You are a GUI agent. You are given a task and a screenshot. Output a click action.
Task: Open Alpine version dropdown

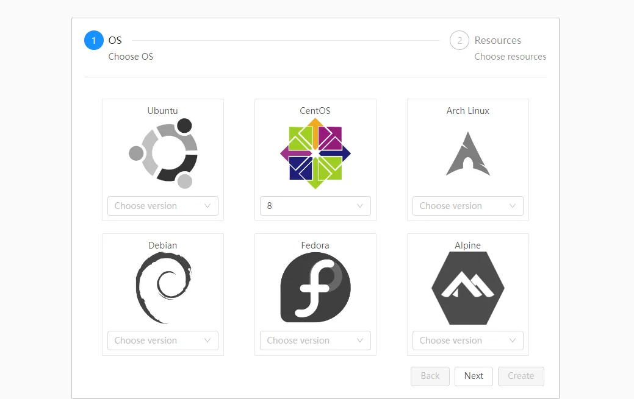(468, 341)
